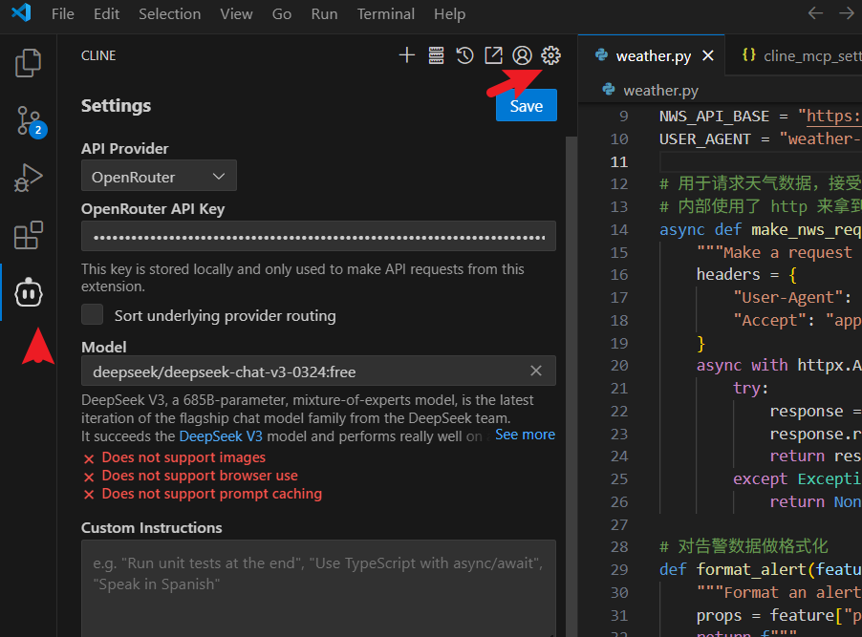Open Cline task history icon
Screen dimensions: 862x637
pyautogui.click(x=464, y=55)
